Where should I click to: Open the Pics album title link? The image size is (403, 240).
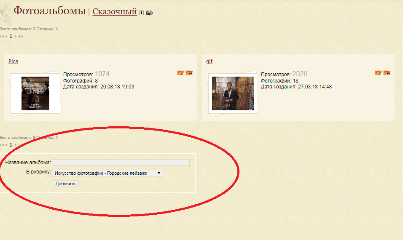pyautogui.click(x=13, y=61)
